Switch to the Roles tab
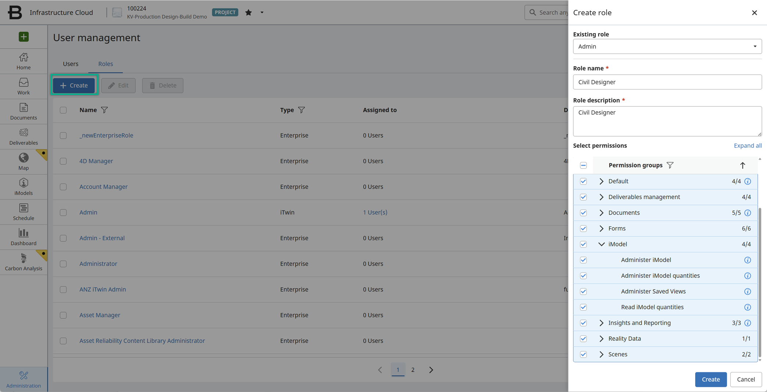Image resolution: width=767 pixels, height=392 pixels. tap(106, 64)
